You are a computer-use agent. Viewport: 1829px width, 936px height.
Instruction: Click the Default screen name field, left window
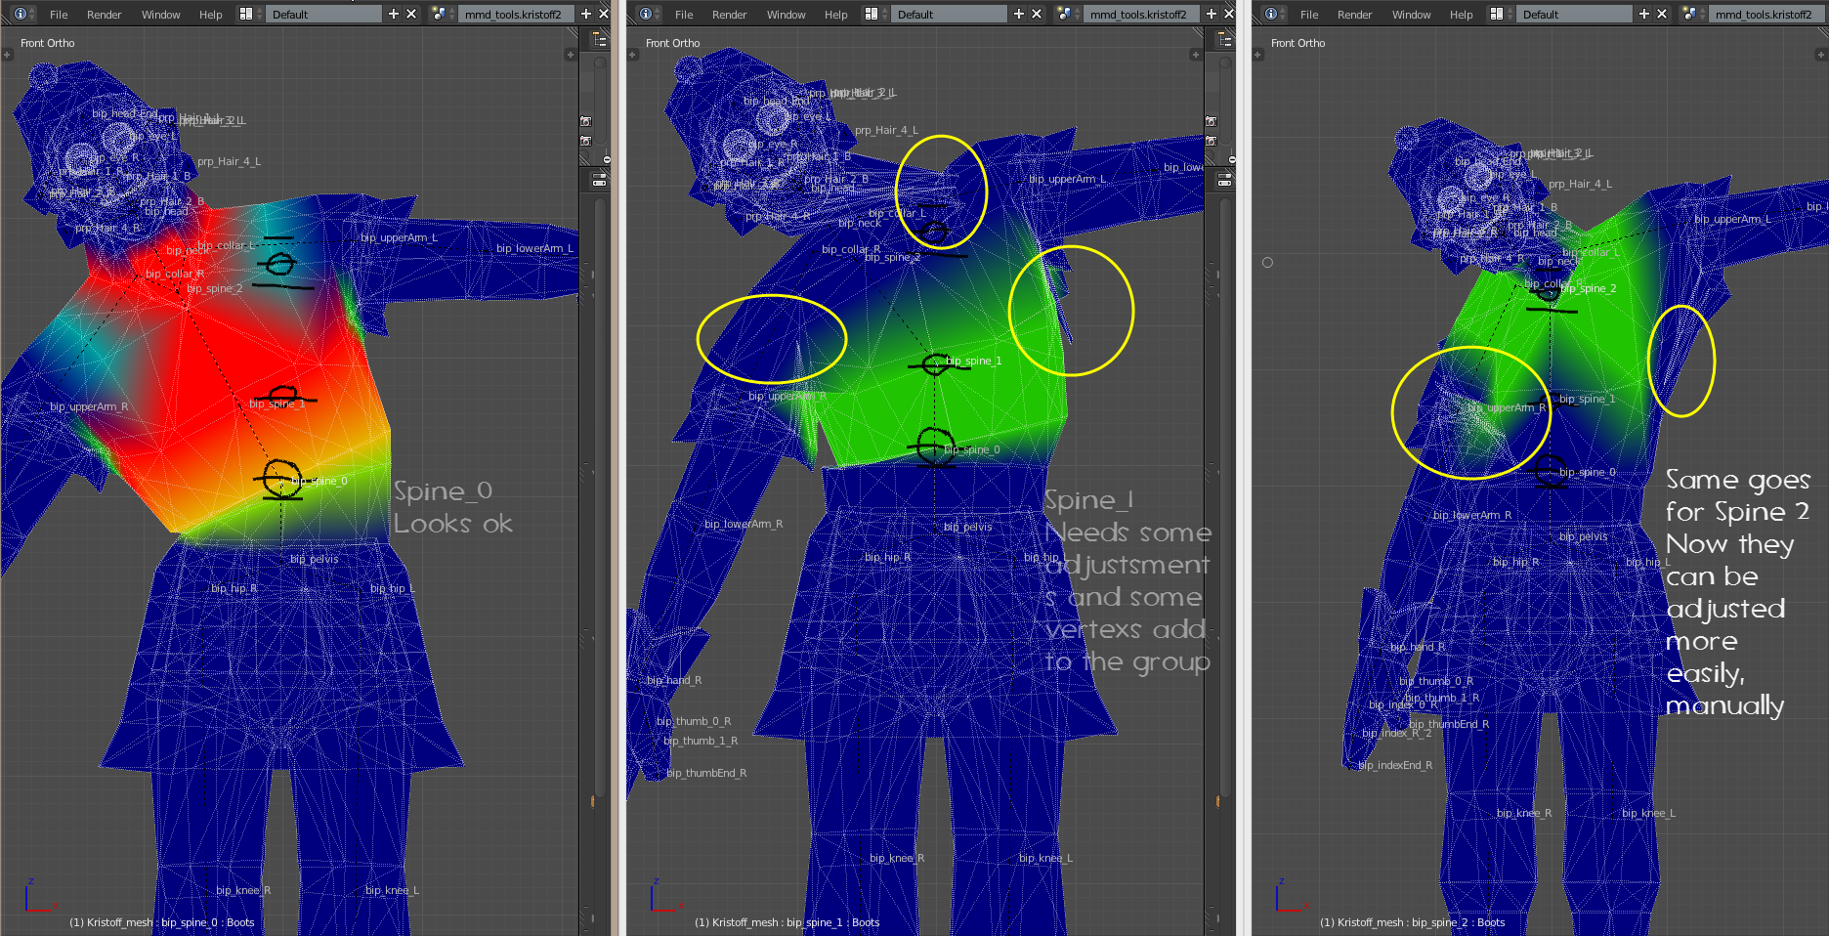[x=324, y=15]
